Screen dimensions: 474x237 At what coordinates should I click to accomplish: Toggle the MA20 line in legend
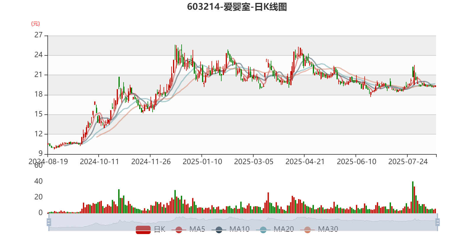tap(275, 229)
